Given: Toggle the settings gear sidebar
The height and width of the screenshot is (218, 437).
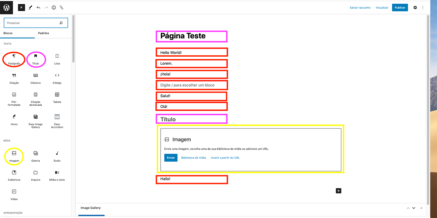Looking at the screenshot, I should click(415, 7).
